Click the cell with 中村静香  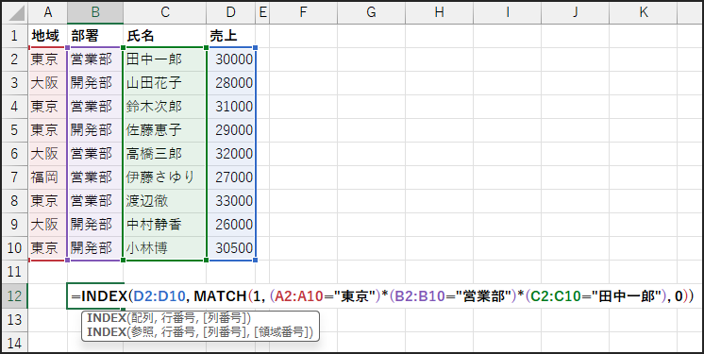point(165,224)
